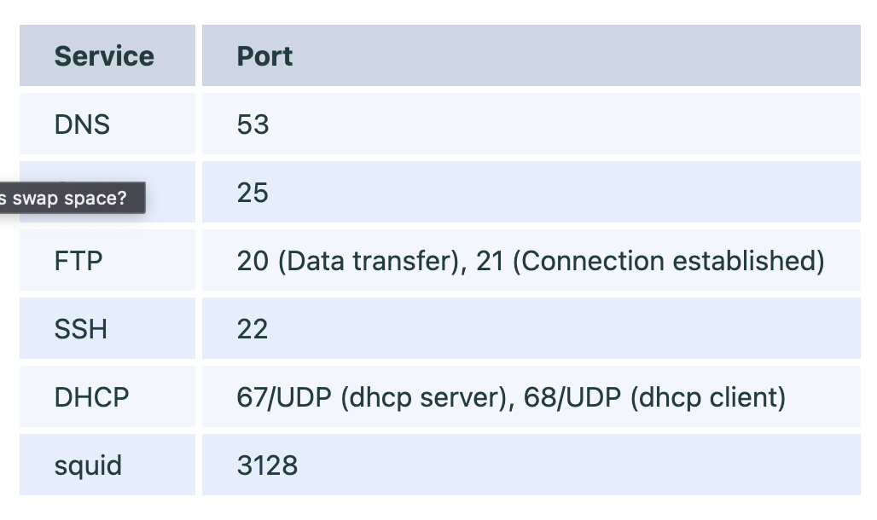This screenshot has width=877, height=520.
Task: Click the 21 (Connection established) text
Action: [x=650, y=261]
